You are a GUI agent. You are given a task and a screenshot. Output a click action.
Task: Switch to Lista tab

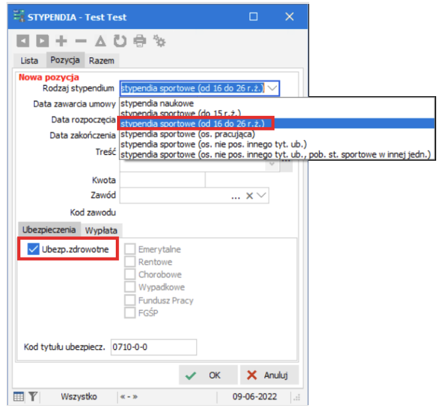coord(30,61)
